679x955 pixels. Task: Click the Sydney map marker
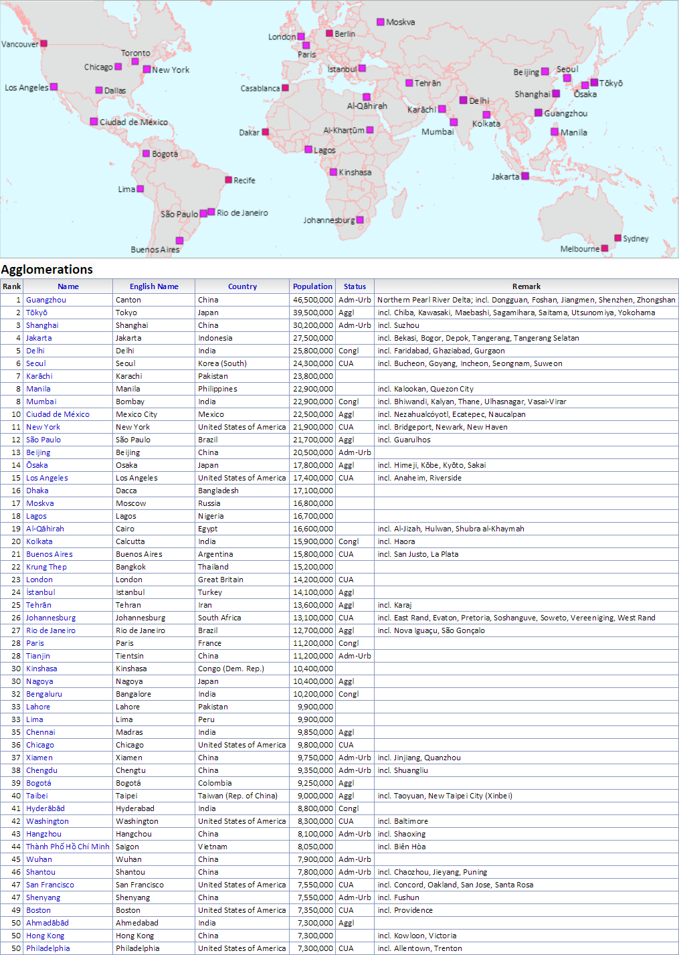pos(617,238)
